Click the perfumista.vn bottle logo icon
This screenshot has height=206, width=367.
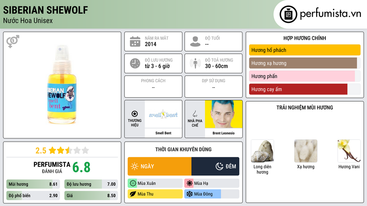tap(288, 14)
